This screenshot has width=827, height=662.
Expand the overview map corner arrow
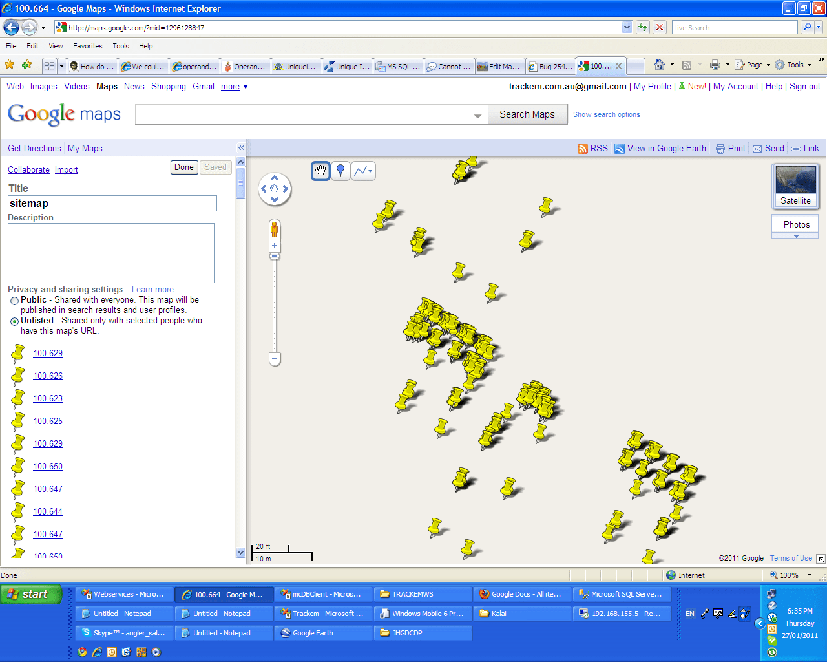click(x=821, y=559)
